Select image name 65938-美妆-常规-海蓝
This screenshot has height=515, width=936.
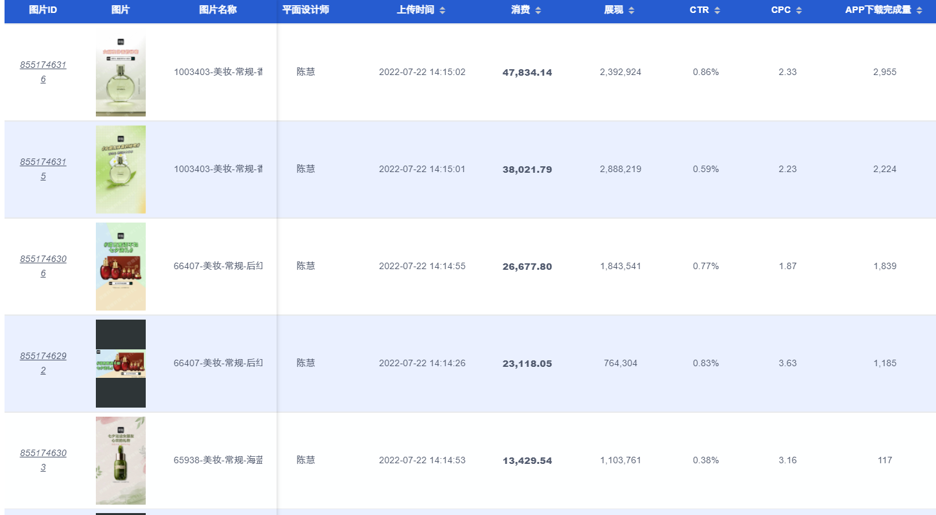coord(218,460)
